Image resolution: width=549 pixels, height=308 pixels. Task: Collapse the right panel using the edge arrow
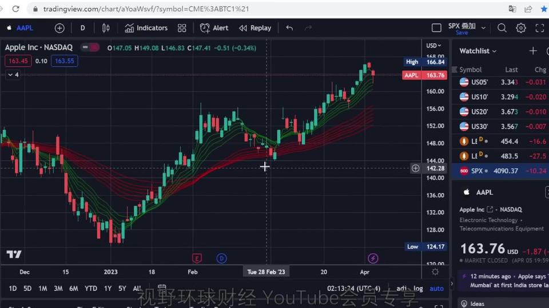click(452, 283)
